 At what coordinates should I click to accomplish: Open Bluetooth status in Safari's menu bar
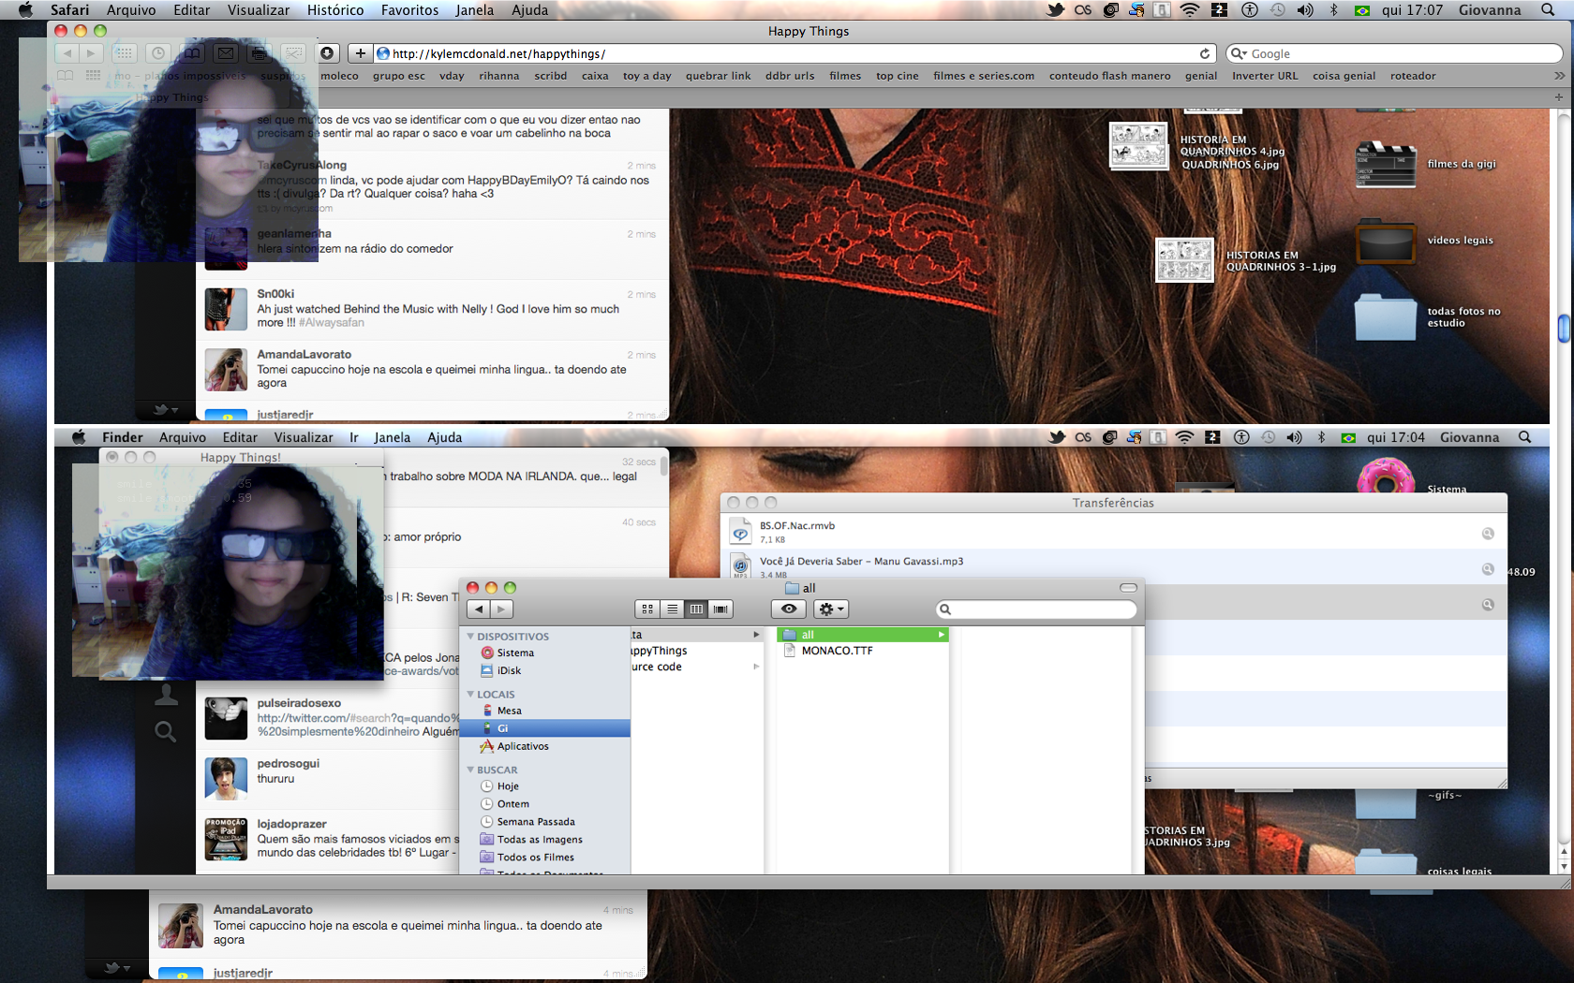tap(1334, 10)
